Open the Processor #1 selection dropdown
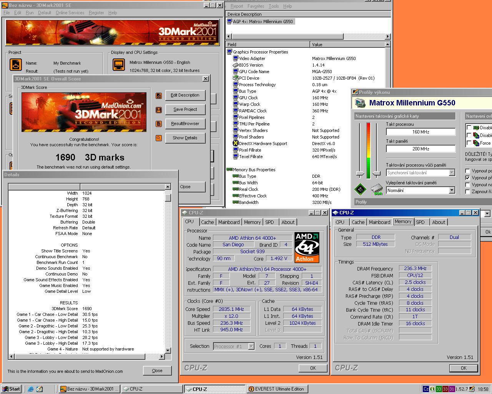Screen dimensions: 492x394 (x=251, y=346)
